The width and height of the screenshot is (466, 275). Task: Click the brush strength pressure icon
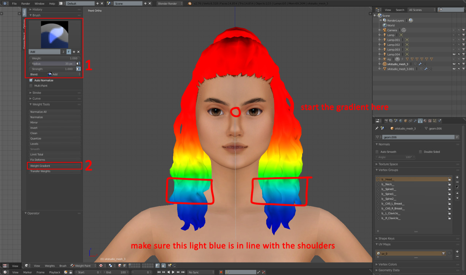tap(78, 69)
